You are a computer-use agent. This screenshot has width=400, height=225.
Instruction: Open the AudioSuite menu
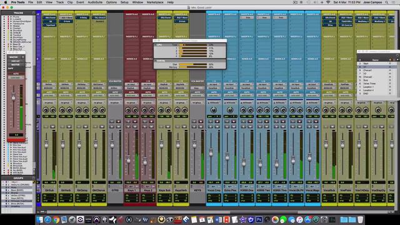(x=95, y=2)
